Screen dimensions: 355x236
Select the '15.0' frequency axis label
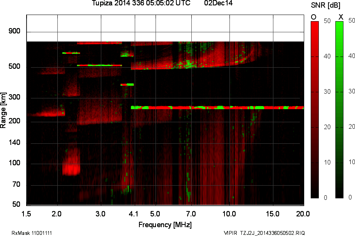click(x=273, y=214)
